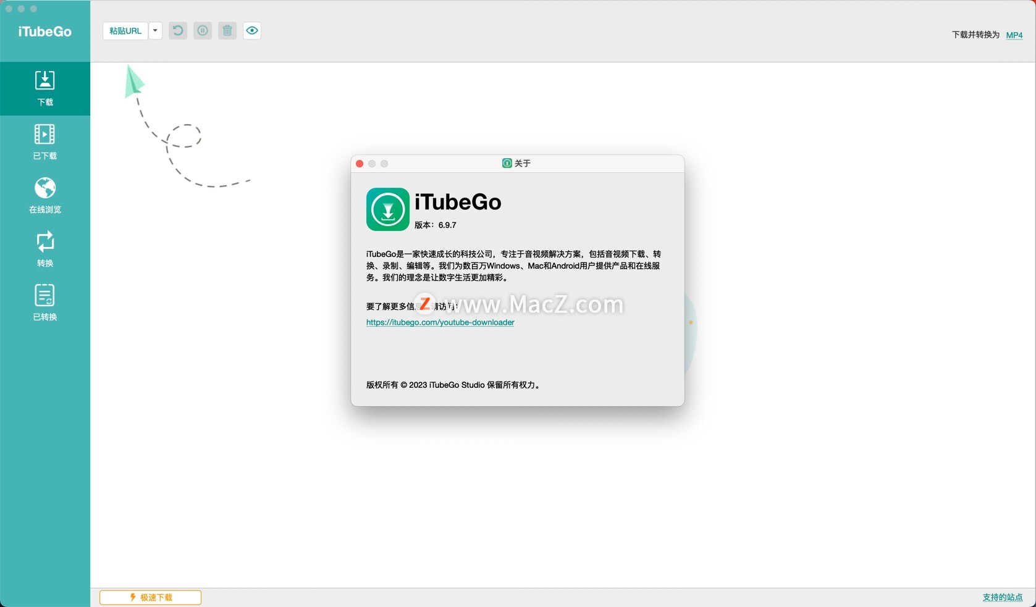Click the 粘贴URL paste button
The width and height of the screenshot is (1036, 607).
coord(125,31)
